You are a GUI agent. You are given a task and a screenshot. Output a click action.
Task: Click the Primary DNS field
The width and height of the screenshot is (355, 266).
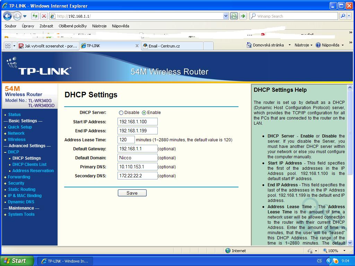click(137, 167)
